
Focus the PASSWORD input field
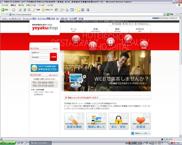[x=40, y=59]
